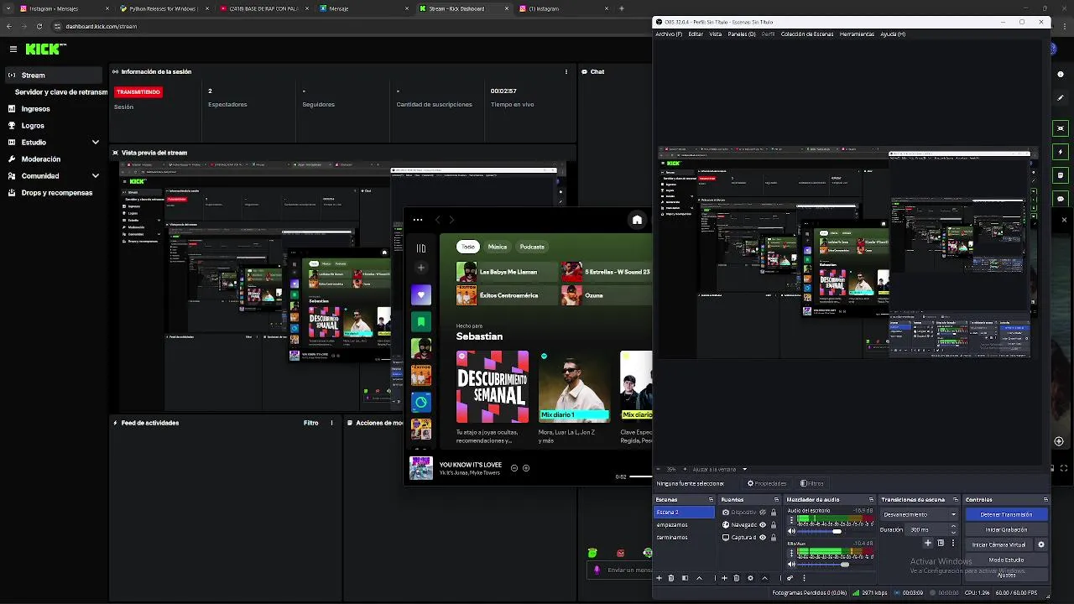Open source properties gear in Fuentes toolbar

tap(750, 578)
